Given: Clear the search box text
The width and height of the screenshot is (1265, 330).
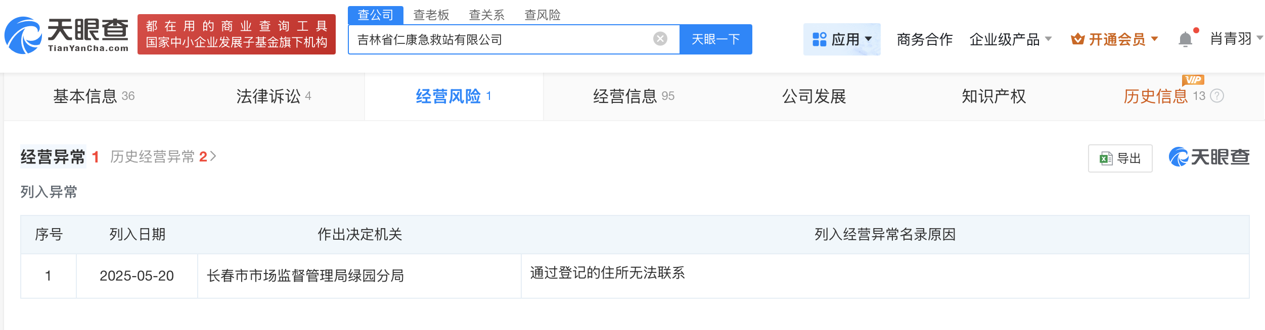Looking at the screenshot, I should (x=660, y=39).
